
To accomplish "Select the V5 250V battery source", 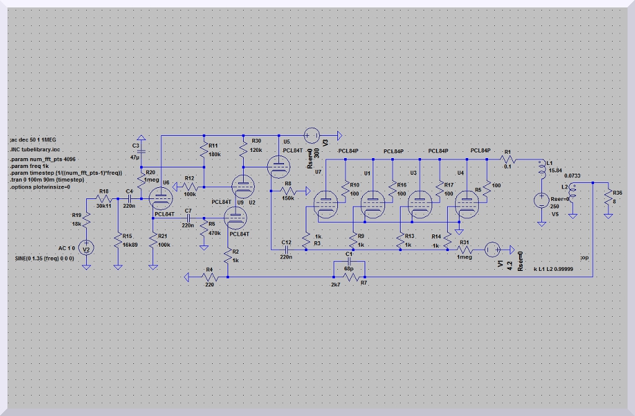I will [541, 201].
